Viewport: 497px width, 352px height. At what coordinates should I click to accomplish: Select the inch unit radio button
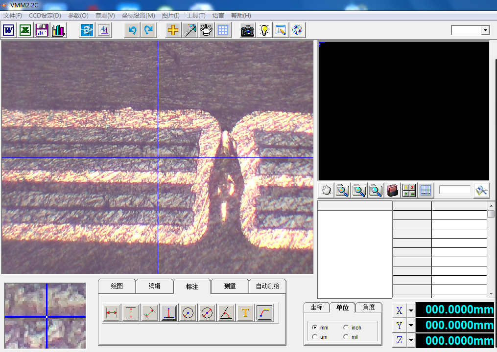click(x=346, y=328)
